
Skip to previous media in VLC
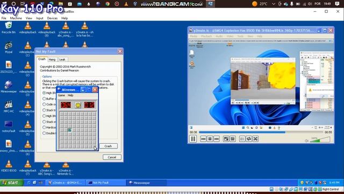point(203,139)
